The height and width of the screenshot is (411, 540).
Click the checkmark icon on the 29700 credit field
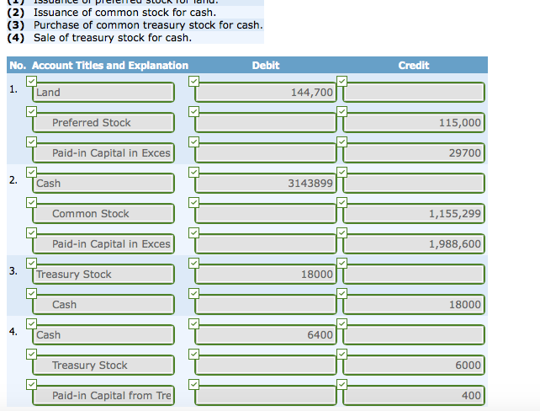tap(342, 141)
